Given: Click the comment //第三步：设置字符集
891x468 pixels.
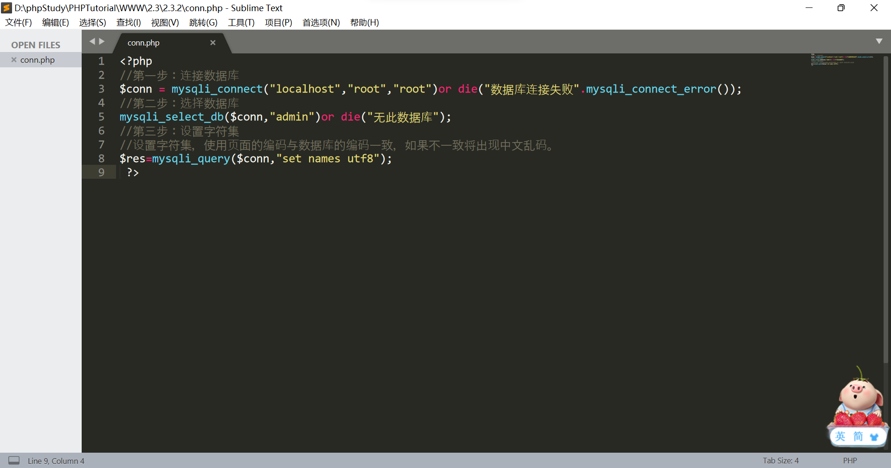Looking at the screenshot, I should click(180, 131).
